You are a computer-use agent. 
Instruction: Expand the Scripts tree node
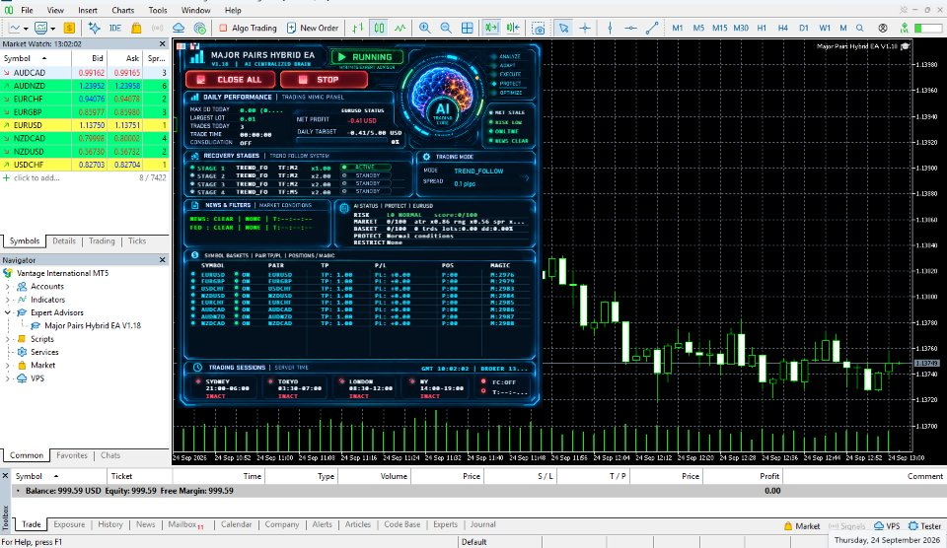pos(7,339)
